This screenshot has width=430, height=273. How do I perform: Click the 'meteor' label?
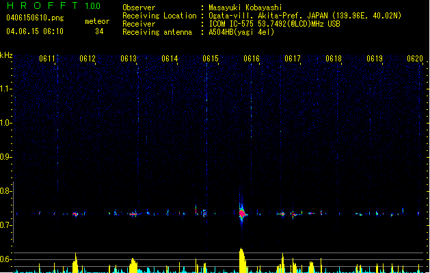97,21
